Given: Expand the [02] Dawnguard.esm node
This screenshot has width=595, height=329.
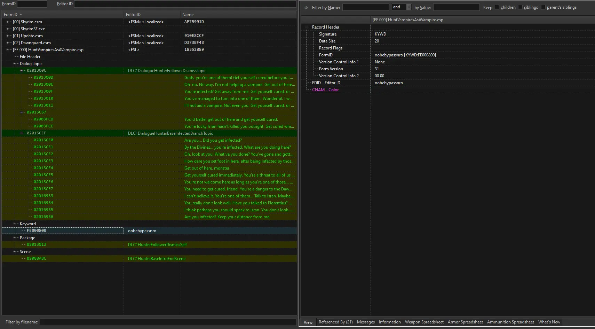Looking at the screenshot, I should coord(8,43).
